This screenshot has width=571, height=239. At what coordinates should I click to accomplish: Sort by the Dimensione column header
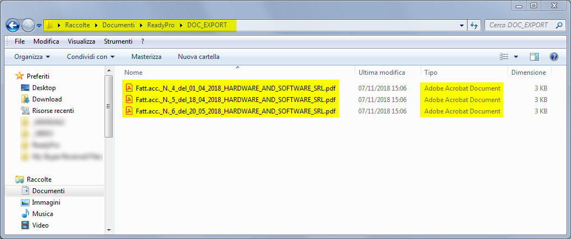(x=528, y=73)
